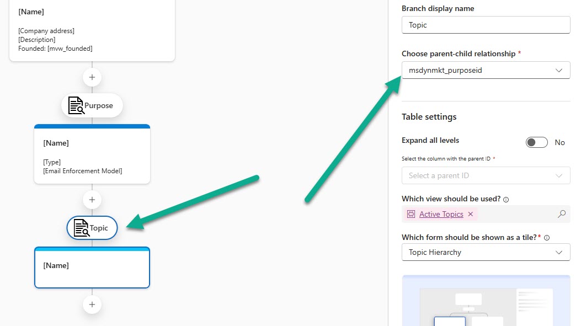Show info for "Which view should be used?"

[506, 199]
